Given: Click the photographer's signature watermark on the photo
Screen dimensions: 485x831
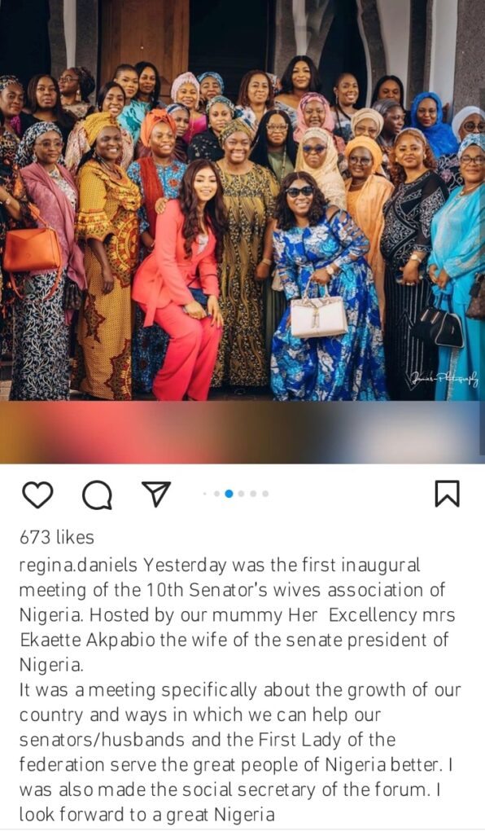Looking at the screenshot, I should (x=443, y=378).
